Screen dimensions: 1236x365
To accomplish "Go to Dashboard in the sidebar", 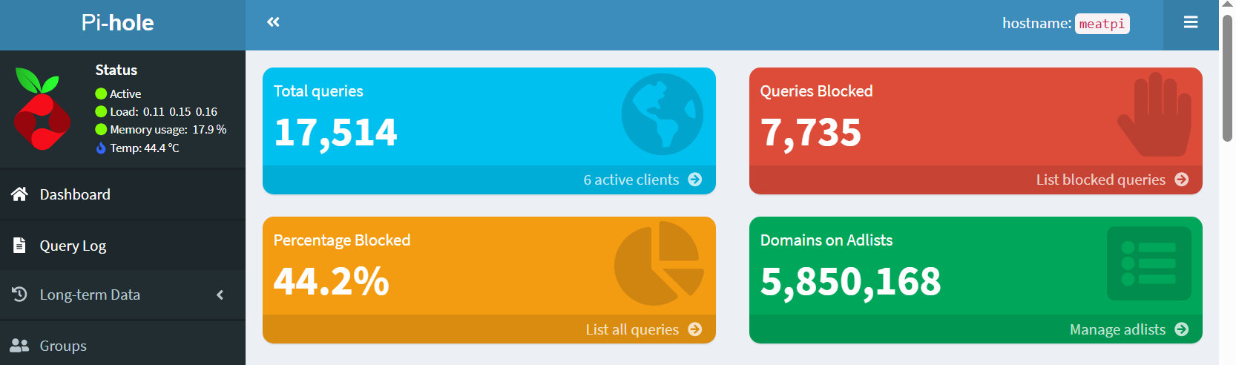I will (75, 194).
